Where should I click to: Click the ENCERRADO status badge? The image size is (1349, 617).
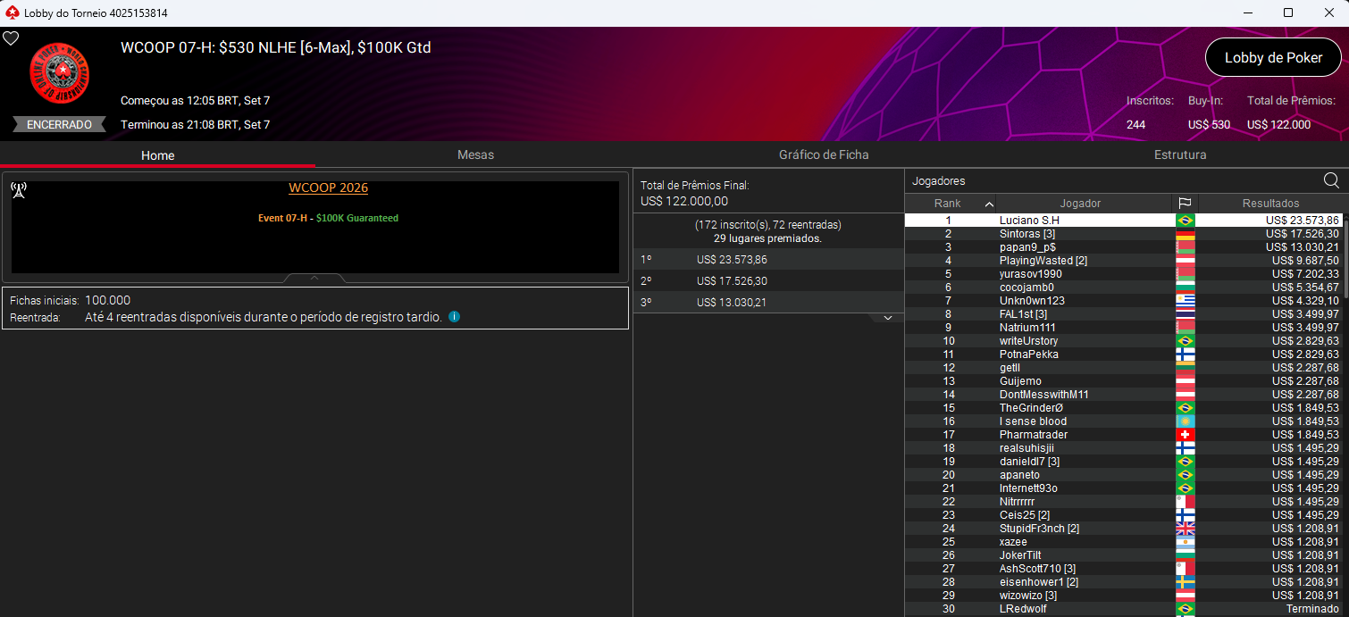click(59, 124)
